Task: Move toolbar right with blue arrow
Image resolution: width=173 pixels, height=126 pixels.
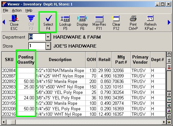Action: (169, 22)
